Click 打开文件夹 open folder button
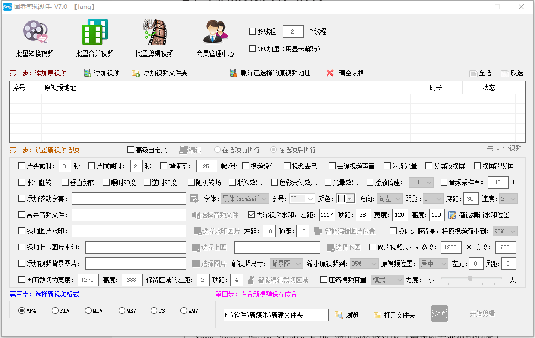 click(x=394, y=315)
